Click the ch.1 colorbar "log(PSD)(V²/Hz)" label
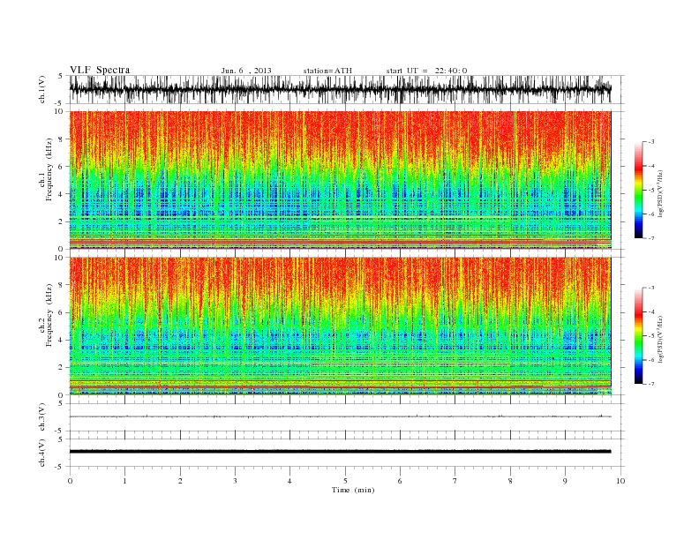Screen dimensions: 699x540 pos(660,192)
